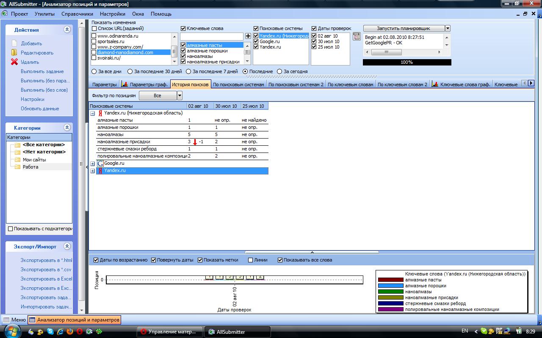Collapse the Категории panel chevron
This screenshot has width=542, height=338.
[x=67, y=128]
